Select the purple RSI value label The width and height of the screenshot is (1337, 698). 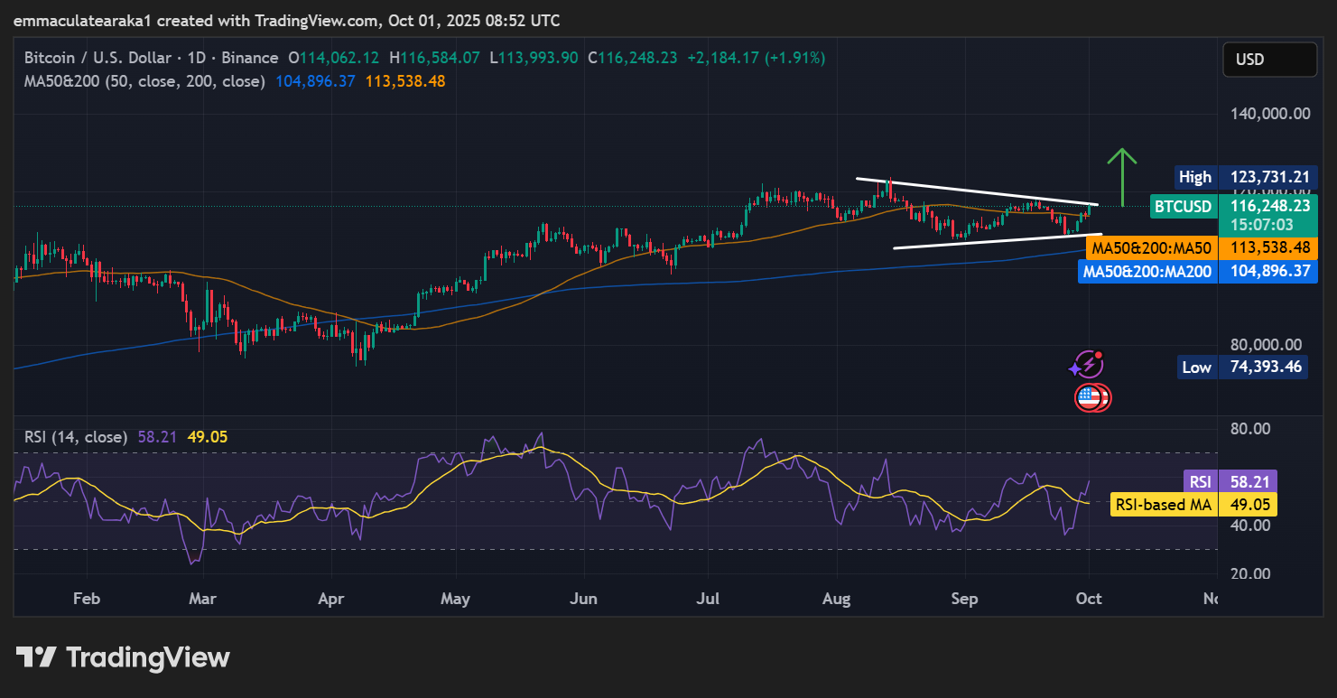point(1199,481)
